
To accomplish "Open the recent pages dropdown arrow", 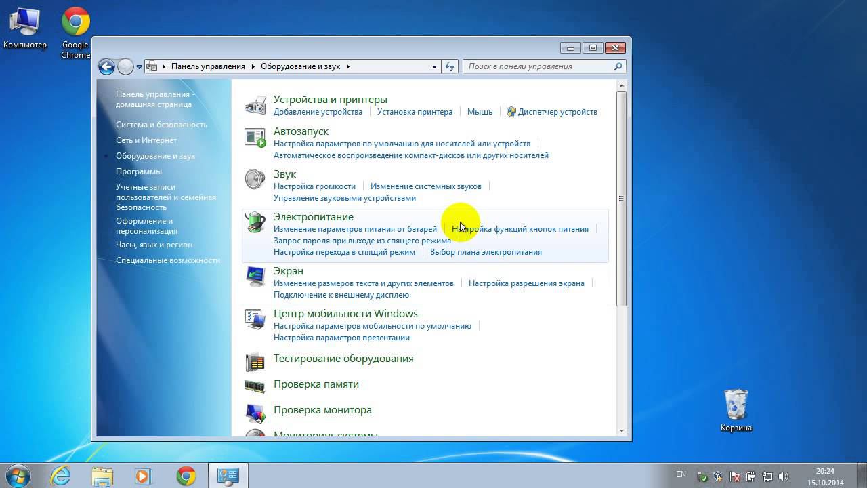I will pyautogui.click(x=139, y=66).
